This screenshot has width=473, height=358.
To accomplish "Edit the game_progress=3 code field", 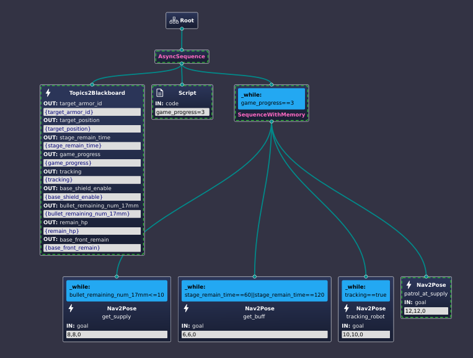I will pyautogui.click(x=182, y=112).
